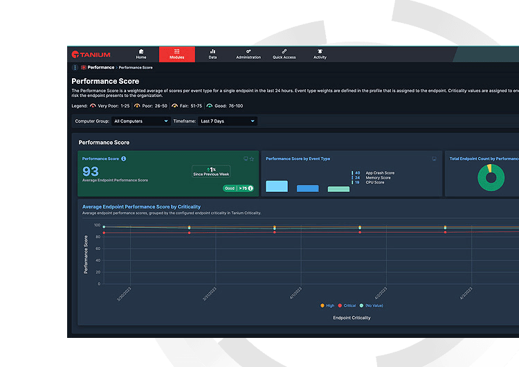Viewport: 519px width, 367px height.
Task: Open the Data menu
Action: [212, 54]
